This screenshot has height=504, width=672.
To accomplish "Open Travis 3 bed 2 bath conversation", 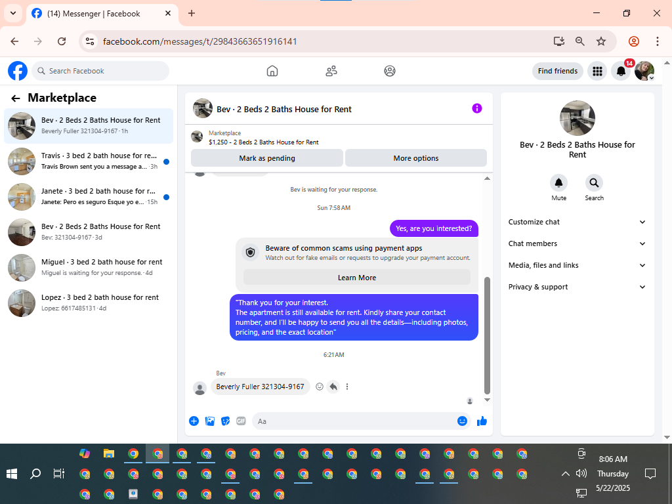I will (x=89, y=161).
